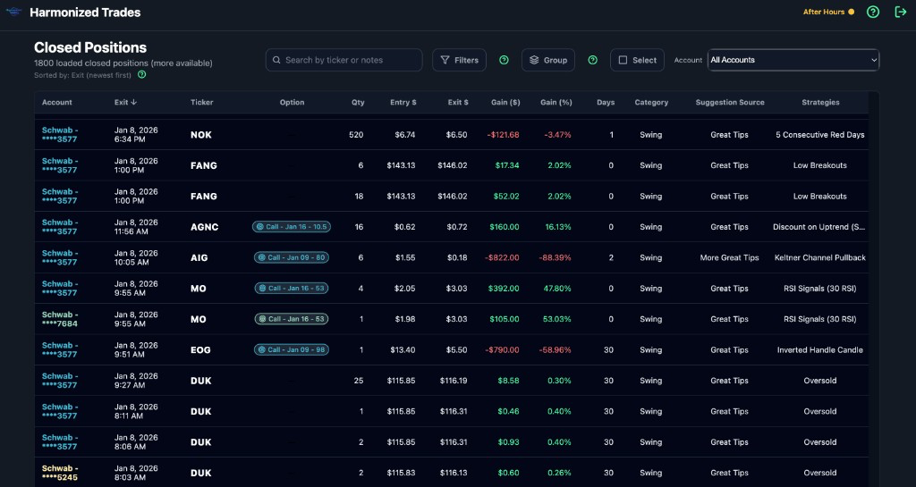
Task: Click the -$121.68 gain value
Action: (x=503, y=135)
